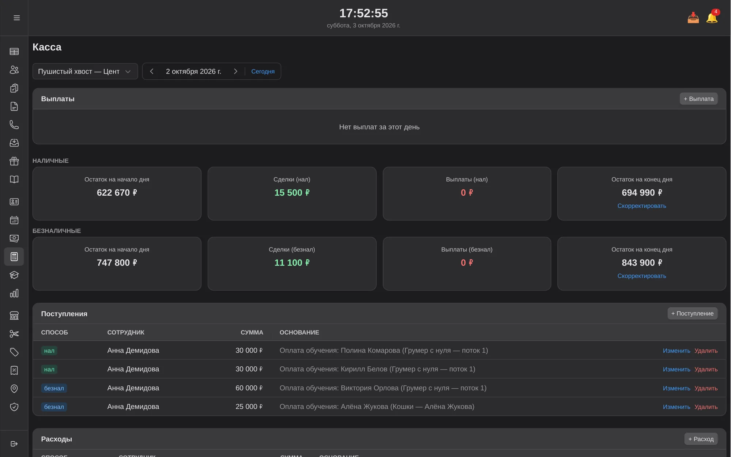Open the location pin sidebar icon
The width and height of the screenshot is (731, 457).
coord(14,389)
